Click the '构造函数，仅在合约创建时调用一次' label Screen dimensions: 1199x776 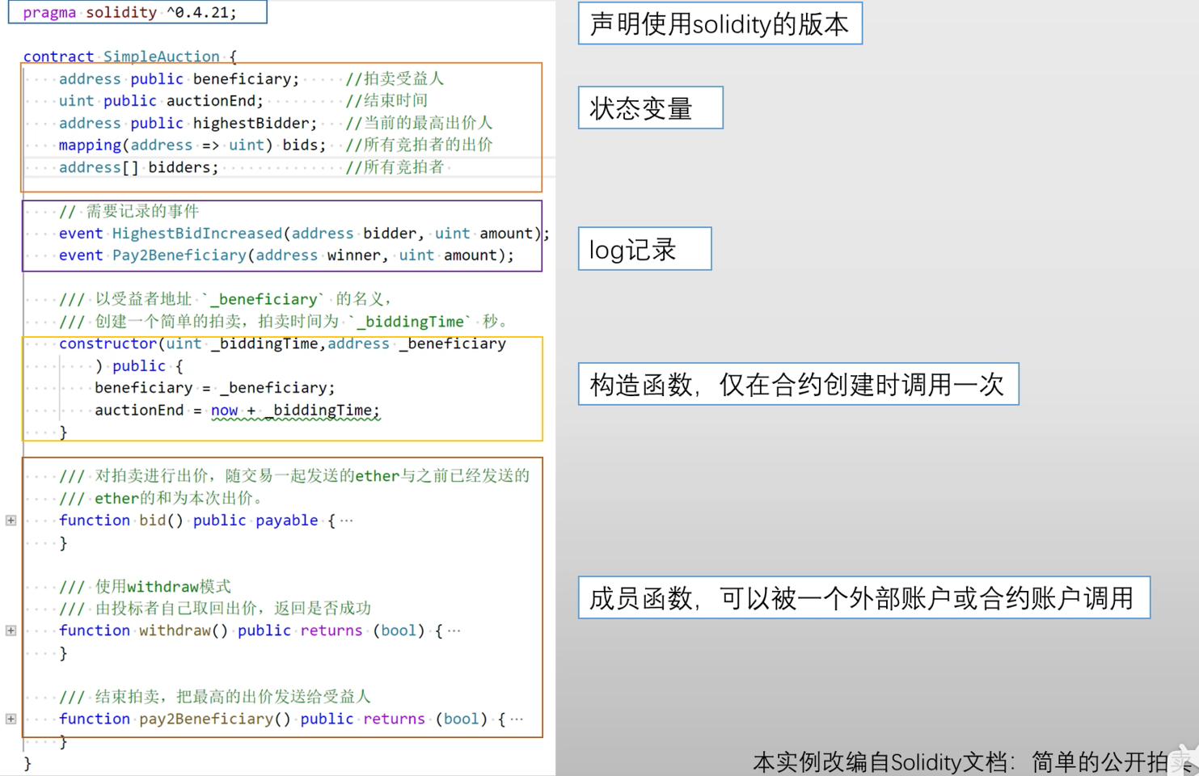pos(799,384)
